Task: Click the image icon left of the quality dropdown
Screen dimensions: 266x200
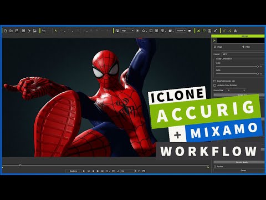Action: (117, 31)
